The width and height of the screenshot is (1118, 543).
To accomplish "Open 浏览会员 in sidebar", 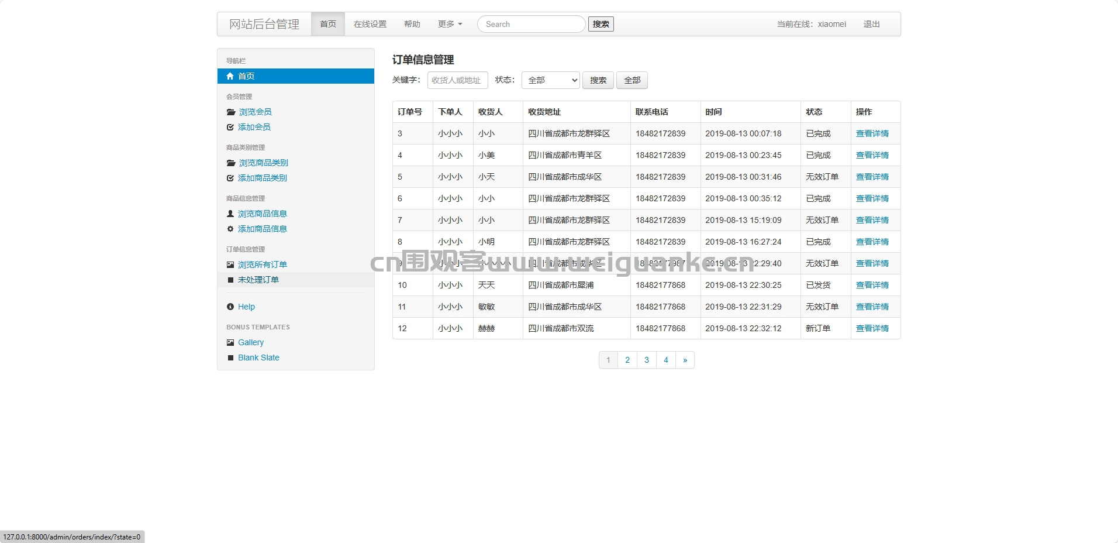I will point(256,112).
